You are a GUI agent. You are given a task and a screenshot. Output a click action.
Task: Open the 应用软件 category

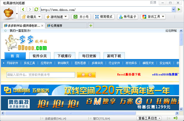click(46, 63)
